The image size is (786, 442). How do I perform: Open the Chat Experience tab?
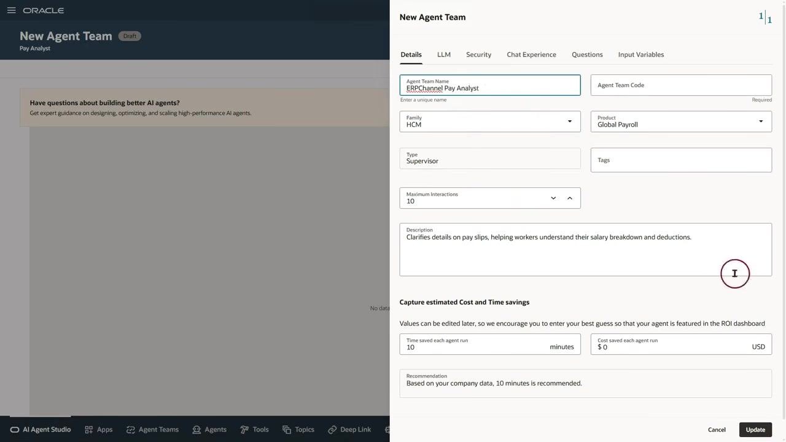pos(531,55)
